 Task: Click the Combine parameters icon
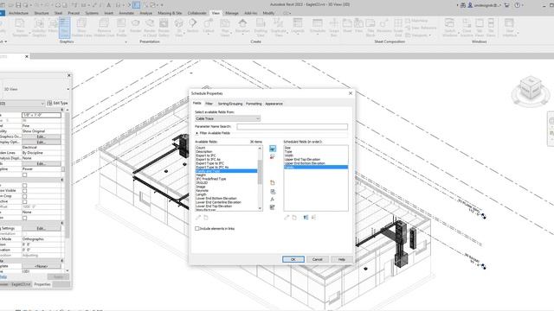pos(273,207)
